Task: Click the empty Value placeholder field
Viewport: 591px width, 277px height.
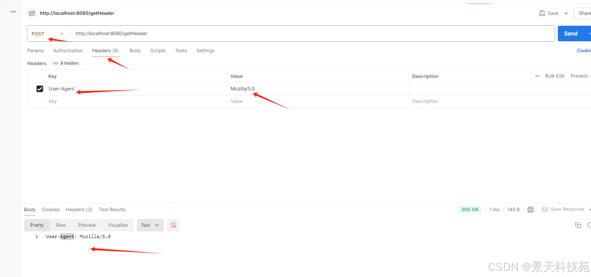Action: point(318,101)
